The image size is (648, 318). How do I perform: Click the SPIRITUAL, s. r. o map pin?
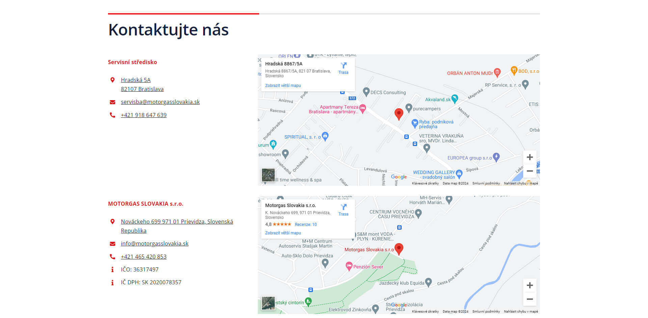click(325, 136)
